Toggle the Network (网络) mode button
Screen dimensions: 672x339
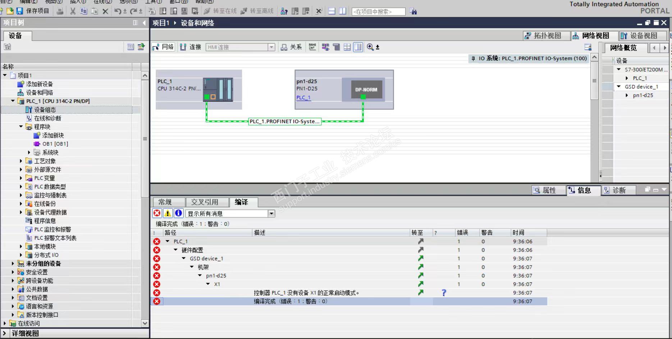click(163, 47)
